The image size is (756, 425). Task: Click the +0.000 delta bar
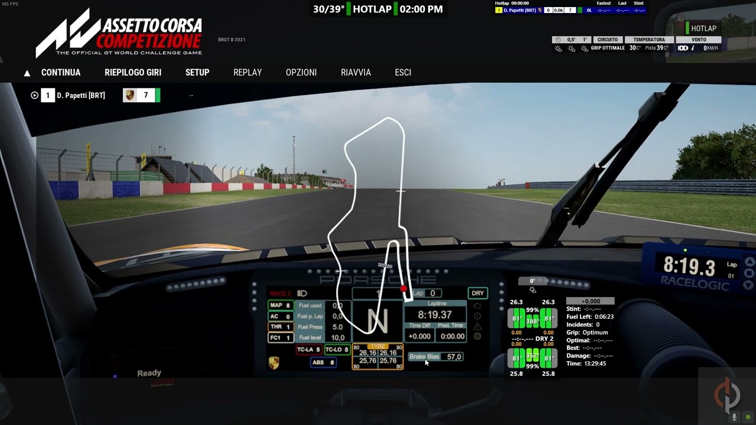click(591, 301)
